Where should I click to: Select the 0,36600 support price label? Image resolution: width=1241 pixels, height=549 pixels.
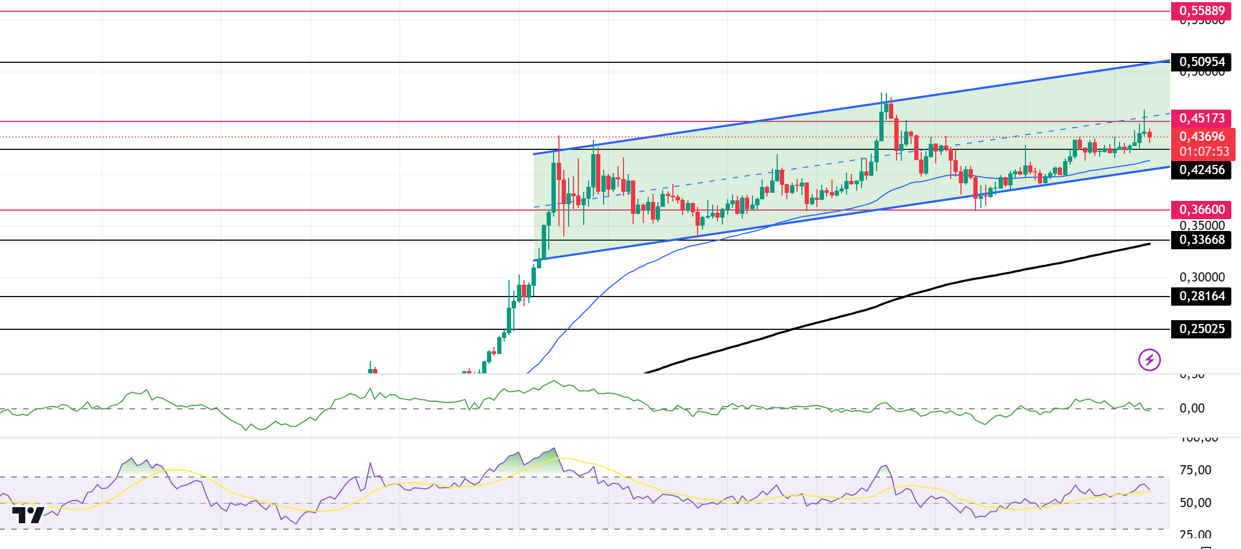(1201, 210)
